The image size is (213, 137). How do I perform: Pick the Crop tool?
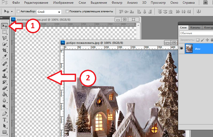click(5, 50)
